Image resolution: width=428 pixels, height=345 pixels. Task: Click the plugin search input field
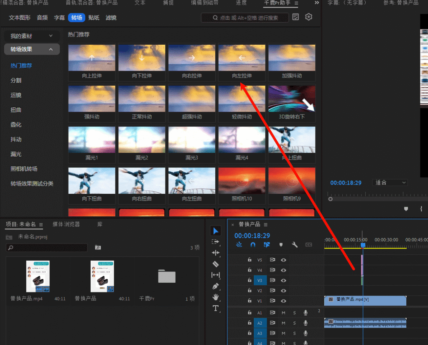click(x=245, y=18)
